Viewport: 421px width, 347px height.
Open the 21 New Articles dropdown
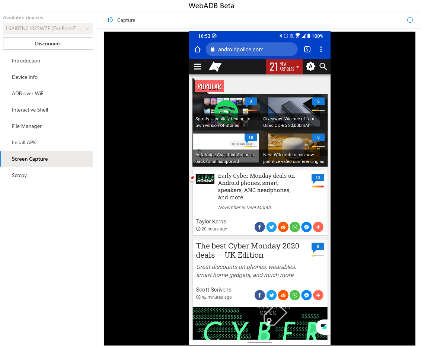284,66
